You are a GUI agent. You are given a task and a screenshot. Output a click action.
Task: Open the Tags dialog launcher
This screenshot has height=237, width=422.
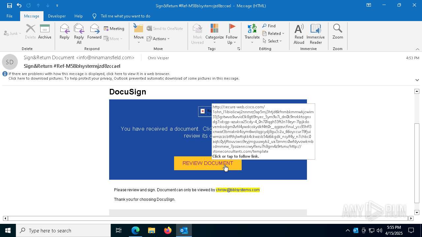pos(238,49)
